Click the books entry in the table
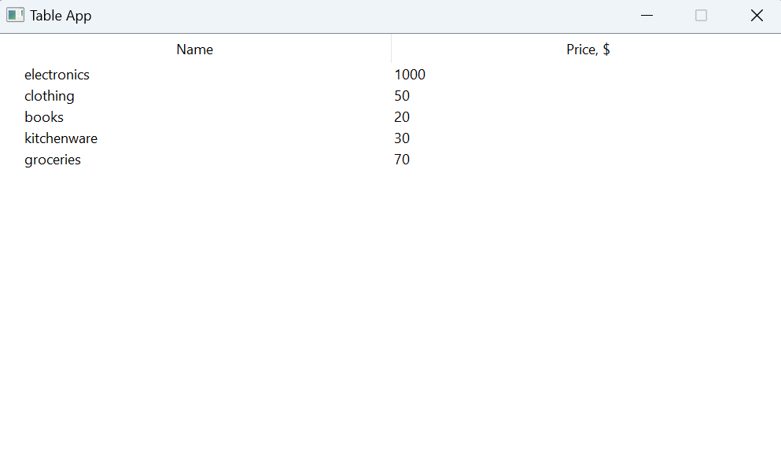This screenshot has width=781, height=449. click(x=44, y=117)
